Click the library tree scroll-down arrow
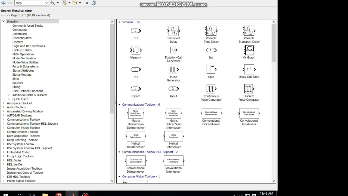 point(112,181)
